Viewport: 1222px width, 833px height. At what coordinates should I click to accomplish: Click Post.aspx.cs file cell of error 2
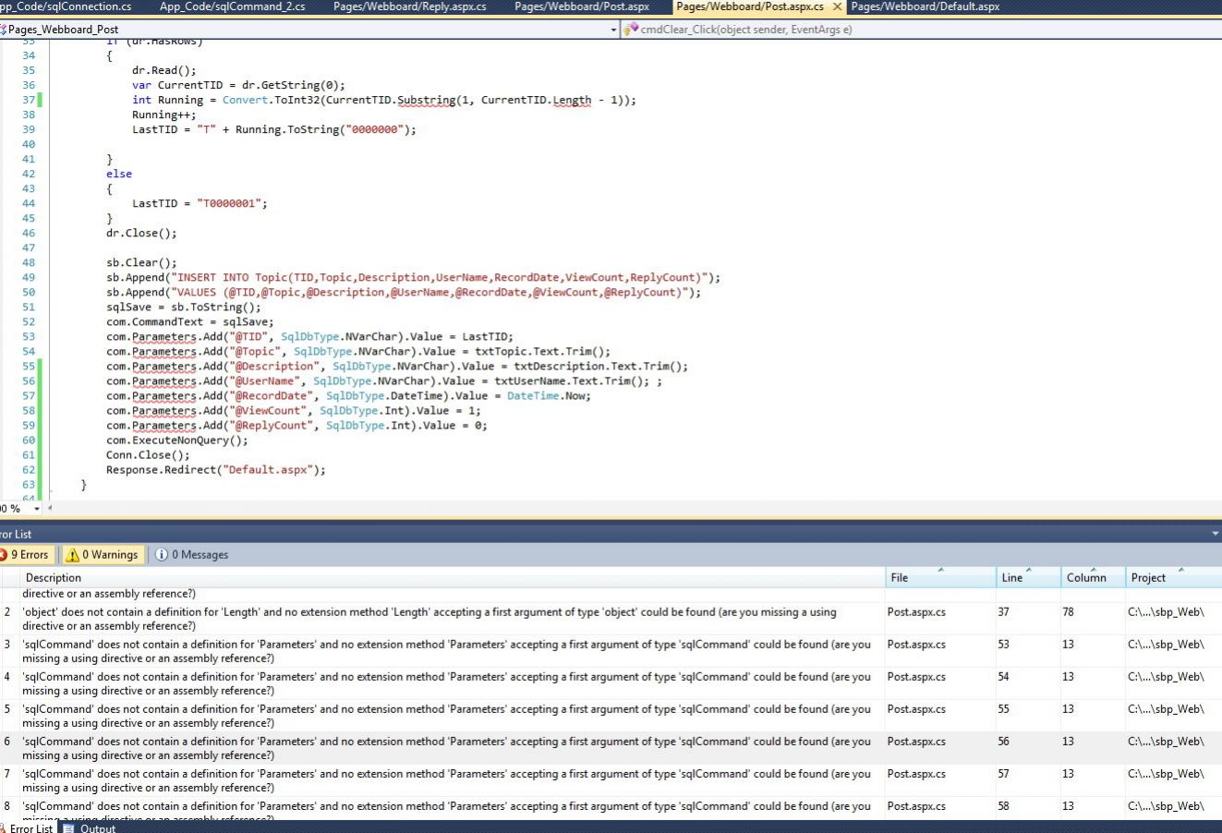pyautogui.click(x=916, y=611)
